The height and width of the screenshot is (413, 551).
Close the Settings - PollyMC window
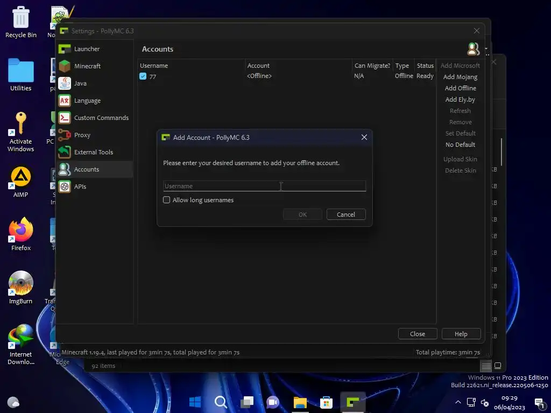pyautogui.click(x=477, y=31)
